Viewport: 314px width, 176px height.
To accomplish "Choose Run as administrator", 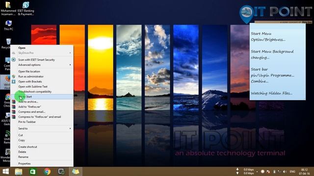I will tap(42, 76).
